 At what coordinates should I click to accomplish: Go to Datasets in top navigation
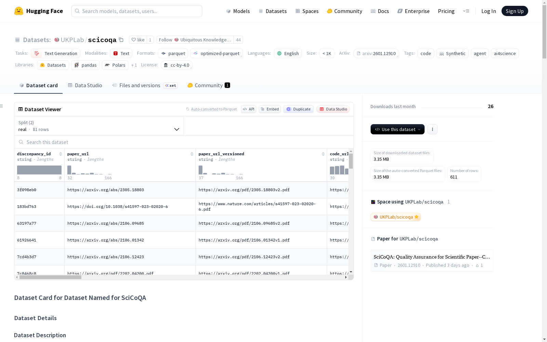tap(272, 11)
